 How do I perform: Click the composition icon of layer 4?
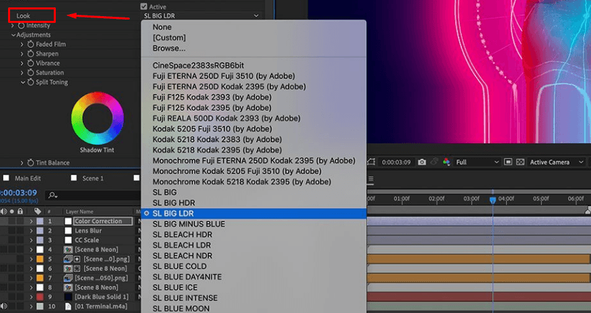(68, 250)
